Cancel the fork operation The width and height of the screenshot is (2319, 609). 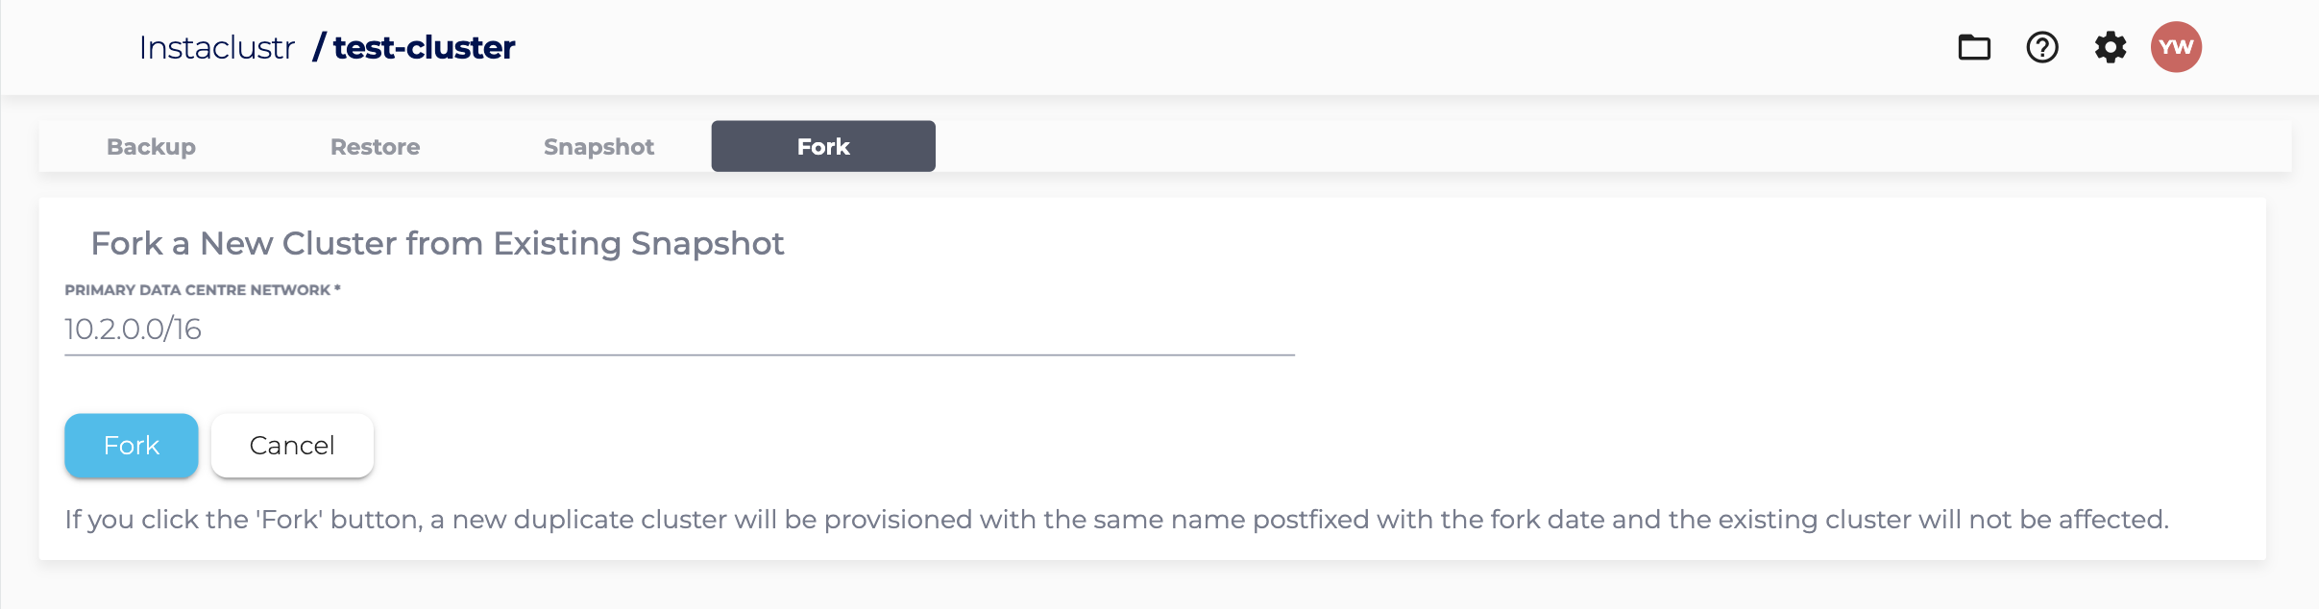(292, 446)
